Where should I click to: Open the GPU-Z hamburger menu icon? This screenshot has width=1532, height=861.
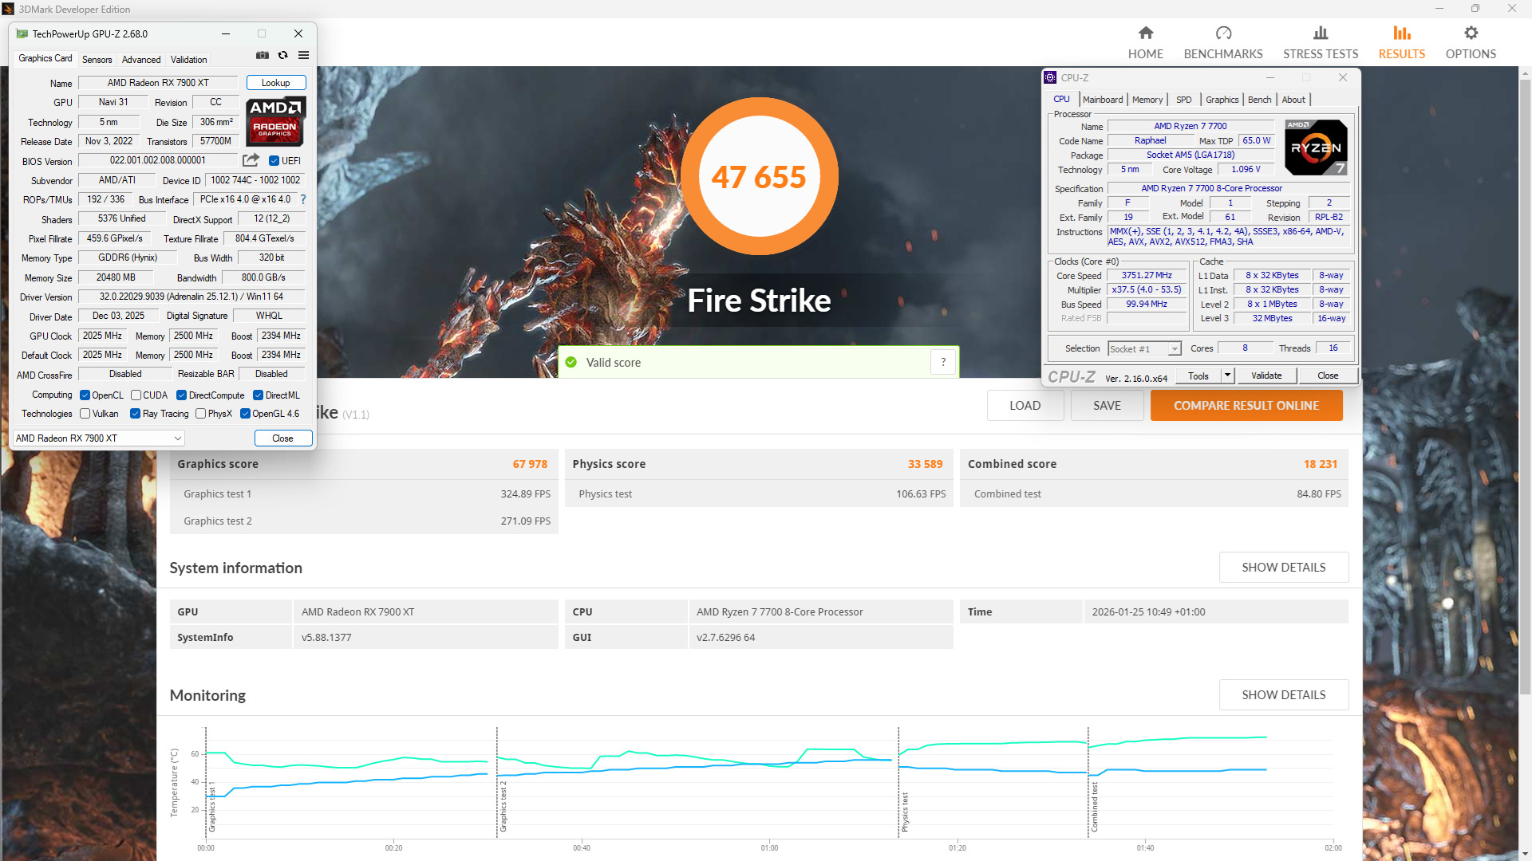303,55
